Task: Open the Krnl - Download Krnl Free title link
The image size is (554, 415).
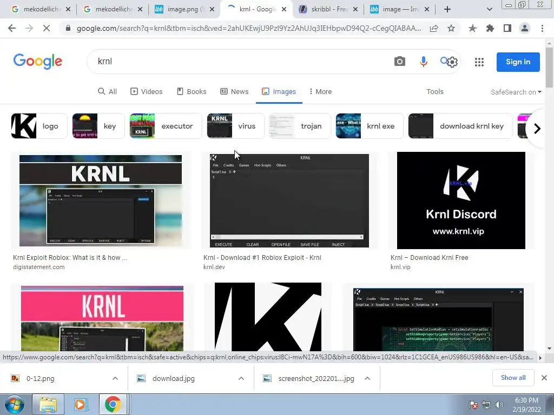Action: [429, 258]
